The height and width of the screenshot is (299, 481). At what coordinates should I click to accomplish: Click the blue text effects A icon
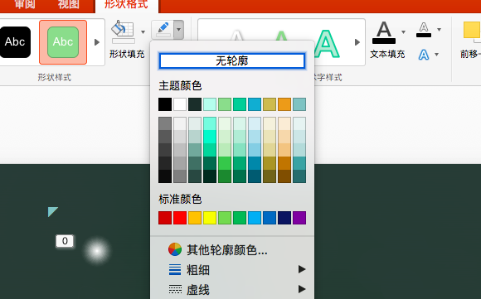(424, 55)
